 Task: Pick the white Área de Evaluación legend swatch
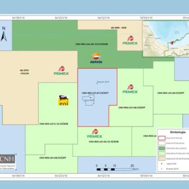pos(162,143)
